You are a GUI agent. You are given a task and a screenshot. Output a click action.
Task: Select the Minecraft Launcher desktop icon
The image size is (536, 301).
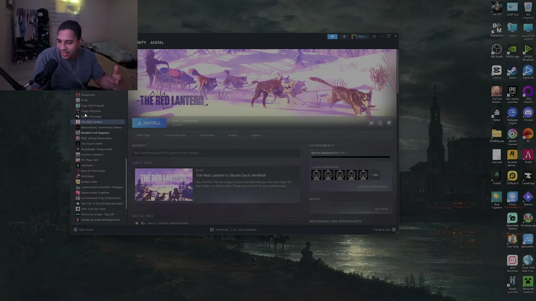[x=528, y=285]
